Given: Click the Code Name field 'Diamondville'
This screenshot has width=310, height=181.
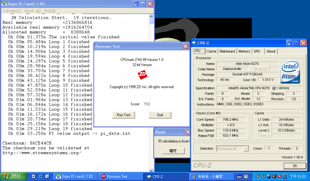Looking at the screenshot, I should pos(232,69).
